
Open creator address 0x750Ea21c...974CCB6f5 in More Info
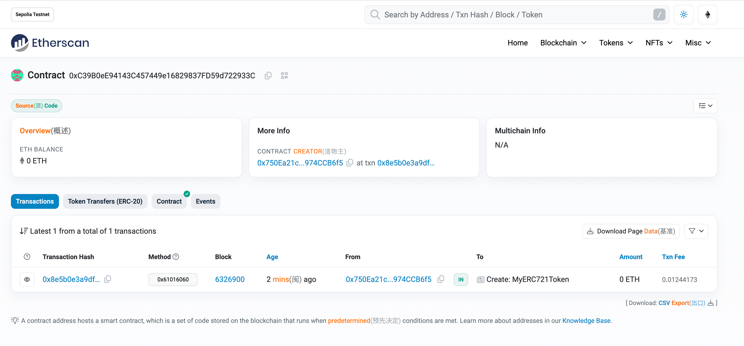(x=300, y=163)
